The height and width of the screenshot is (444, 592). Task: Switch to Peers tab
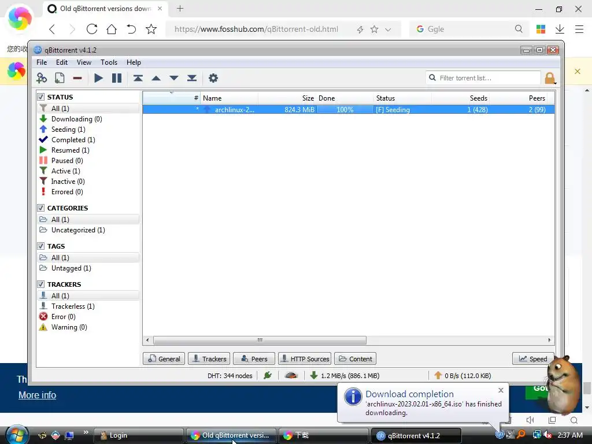point(254,358)
